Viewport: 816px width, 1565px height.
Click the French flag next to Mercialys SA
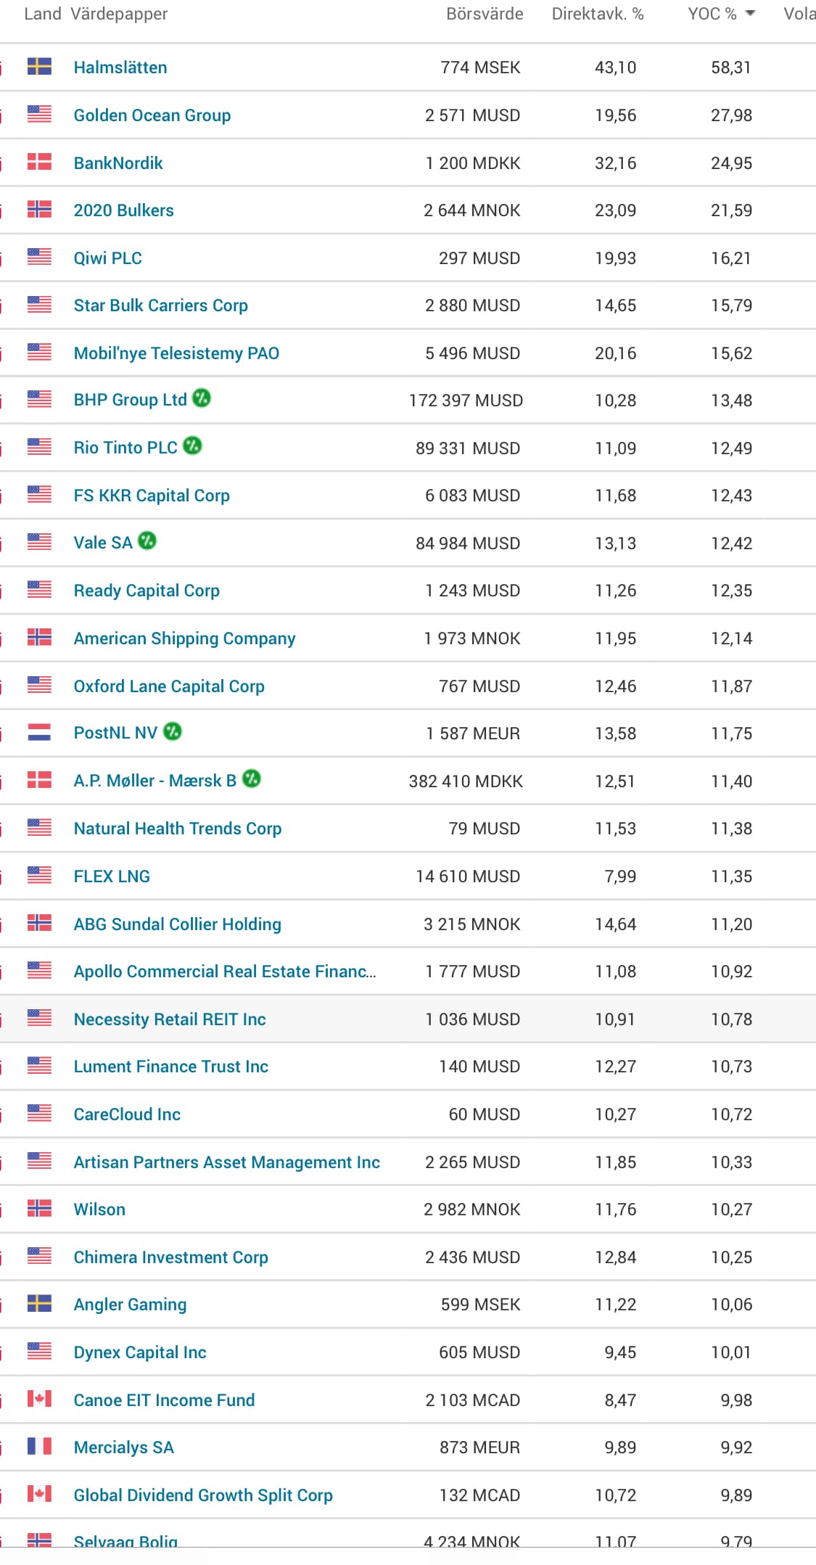pos(39,1447)
